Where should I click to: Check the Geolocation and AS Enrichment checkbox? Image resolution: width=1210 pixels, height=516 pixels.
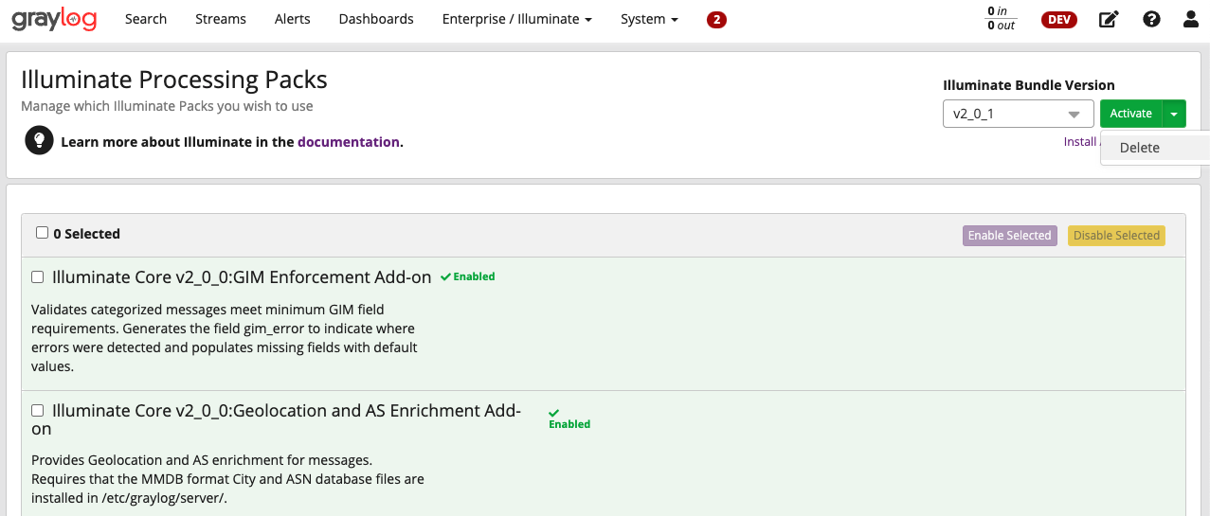(x=38, y=411)
